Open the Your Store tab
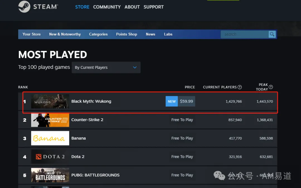This screenshot has width=301, height=188. point(31,34)
